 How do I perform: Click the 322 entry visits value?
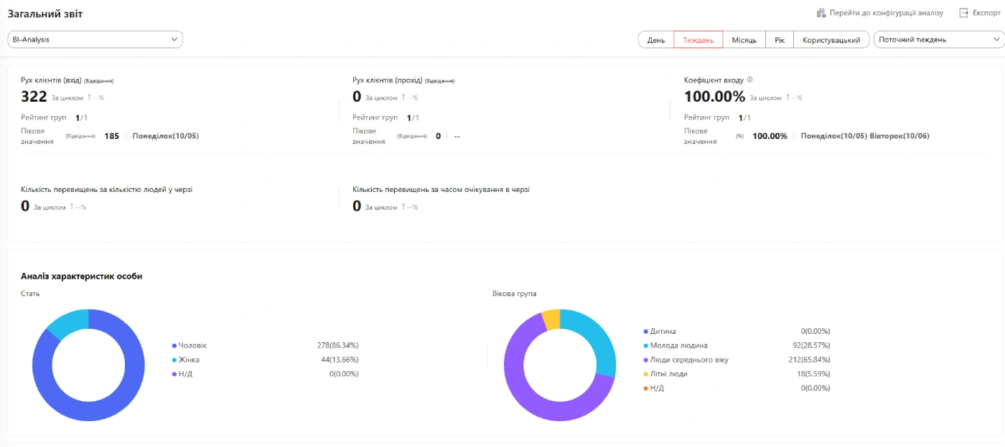tap(34, 97)
